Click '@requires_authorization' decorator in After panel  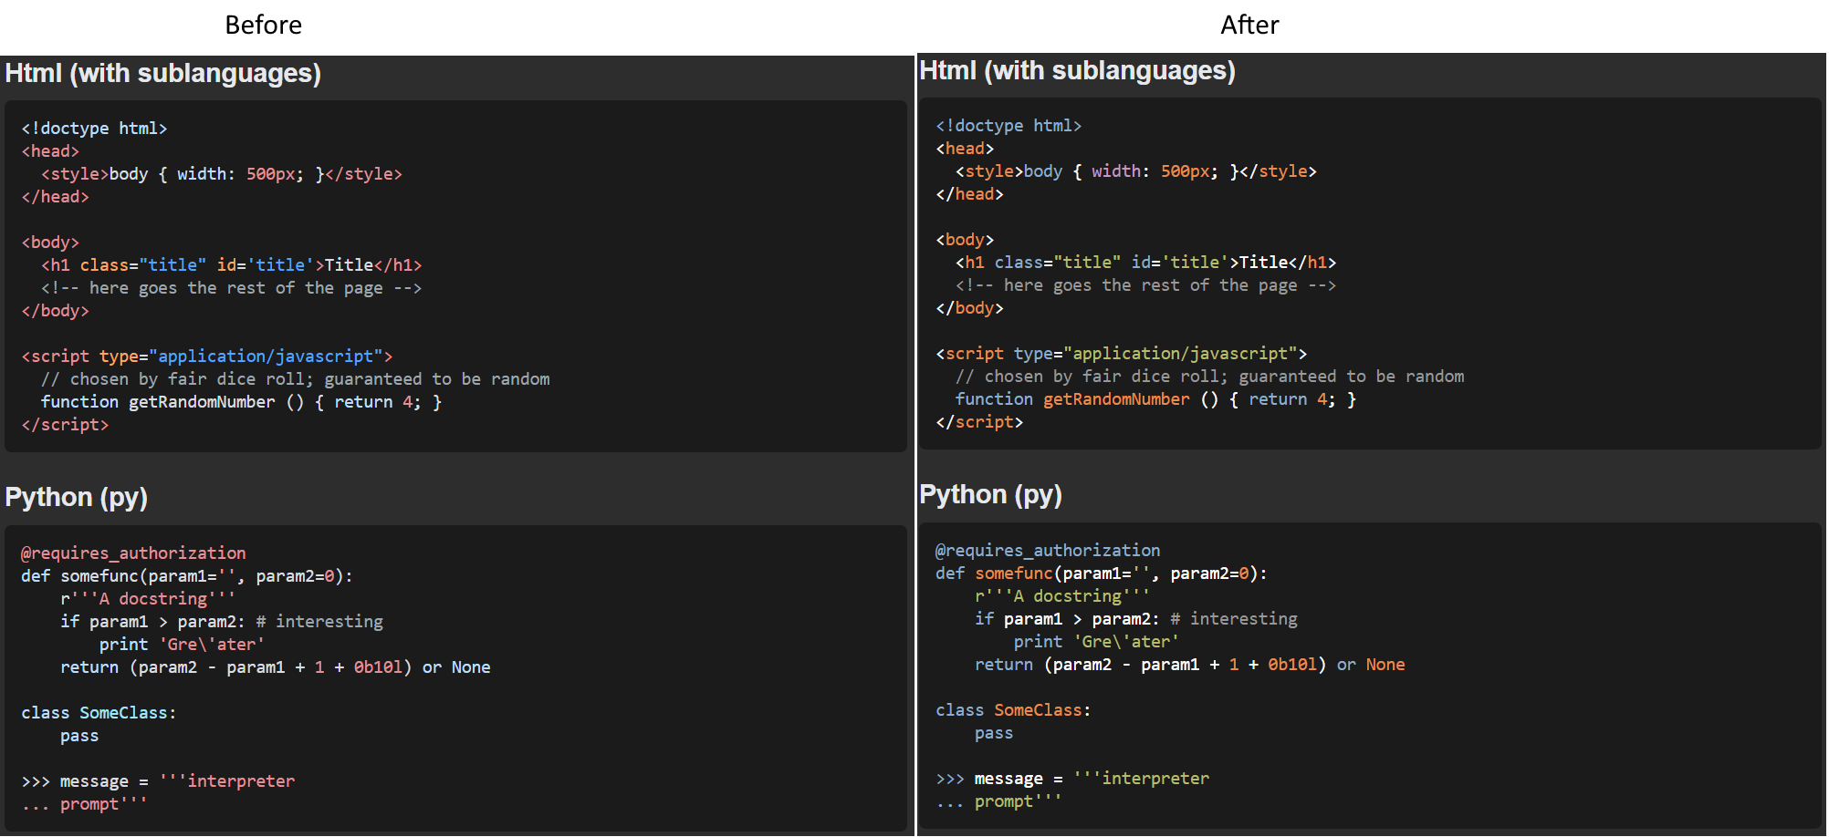point(1048,551)
